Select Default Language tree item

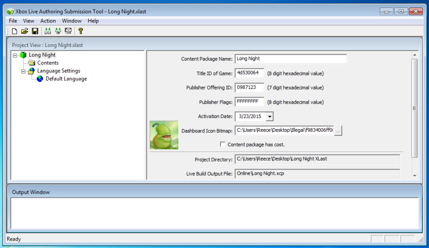[x=66, y=79]
